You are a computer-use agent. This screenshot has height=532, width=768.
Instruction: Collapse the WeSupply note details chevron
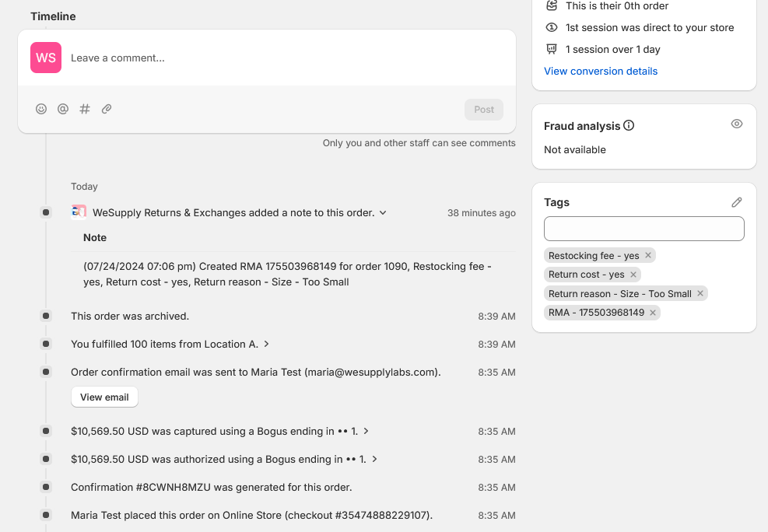[x=383, y=213]
